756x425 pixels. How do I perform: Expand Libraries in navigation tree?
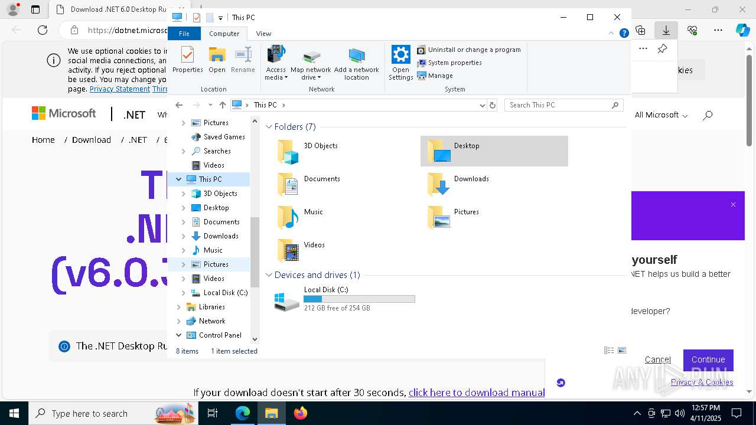click(x=178, y=307)
